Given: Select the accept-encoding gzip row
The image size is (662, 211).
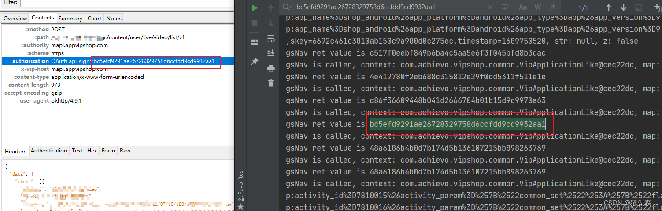Looking at the screenshot, I should point(117,93).
